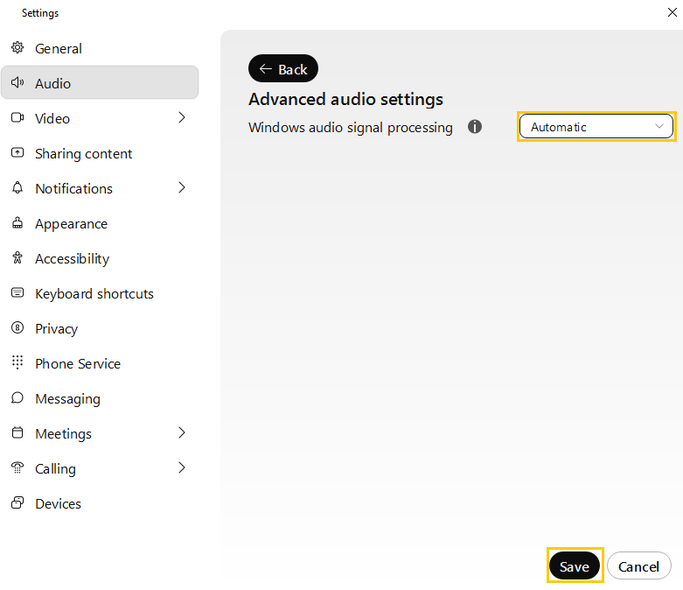Viewport: 683px width, 590px height.
Task: Click the info icon beside signal processing
Action: (475, 127)
